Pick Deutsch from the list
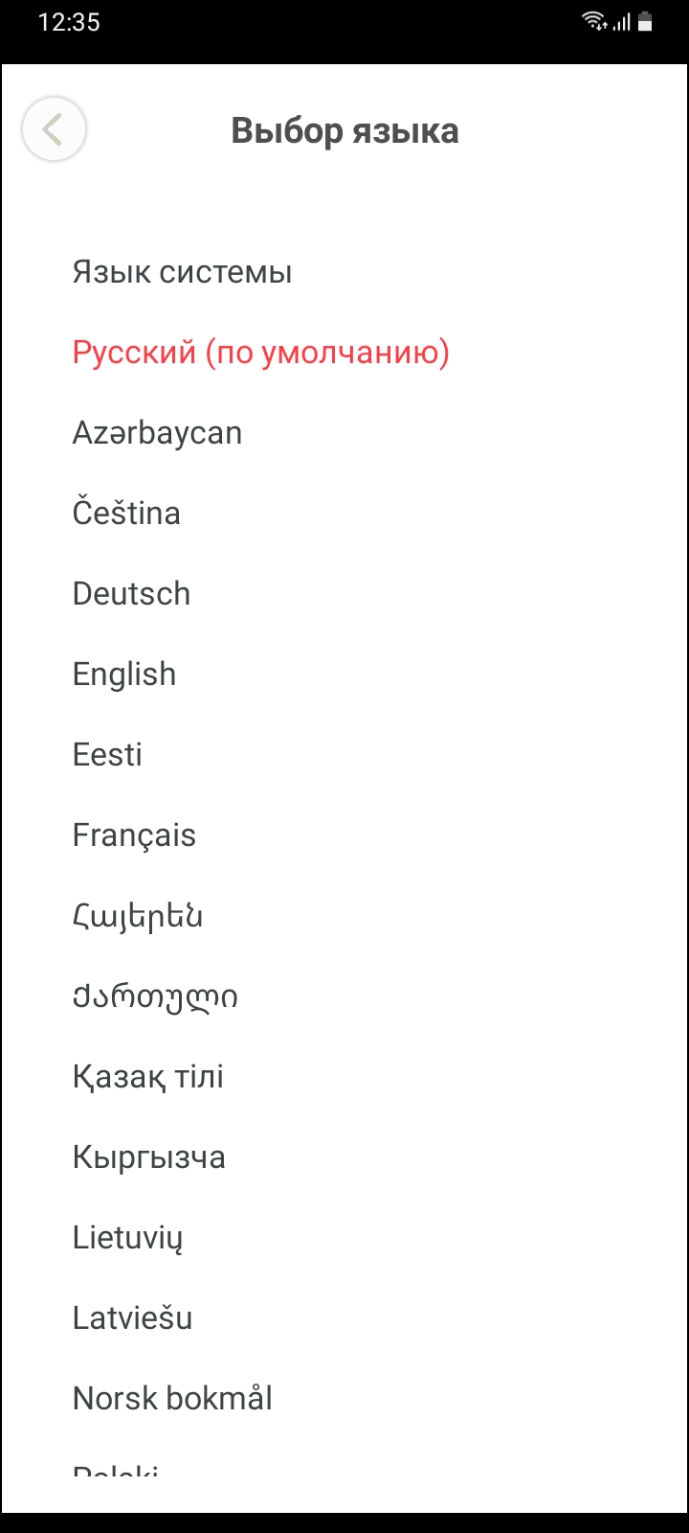The image size is (689, 1533). point(131,594)
